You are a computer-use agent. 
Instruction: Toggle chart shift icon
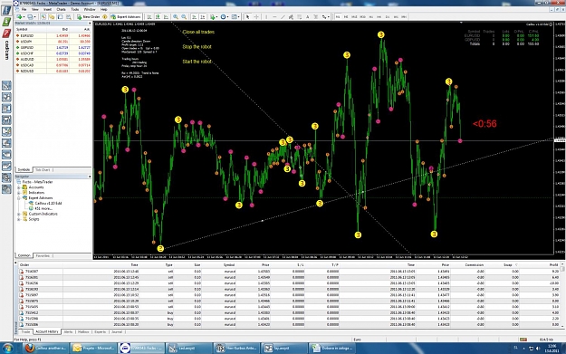(x=203, y=17)
